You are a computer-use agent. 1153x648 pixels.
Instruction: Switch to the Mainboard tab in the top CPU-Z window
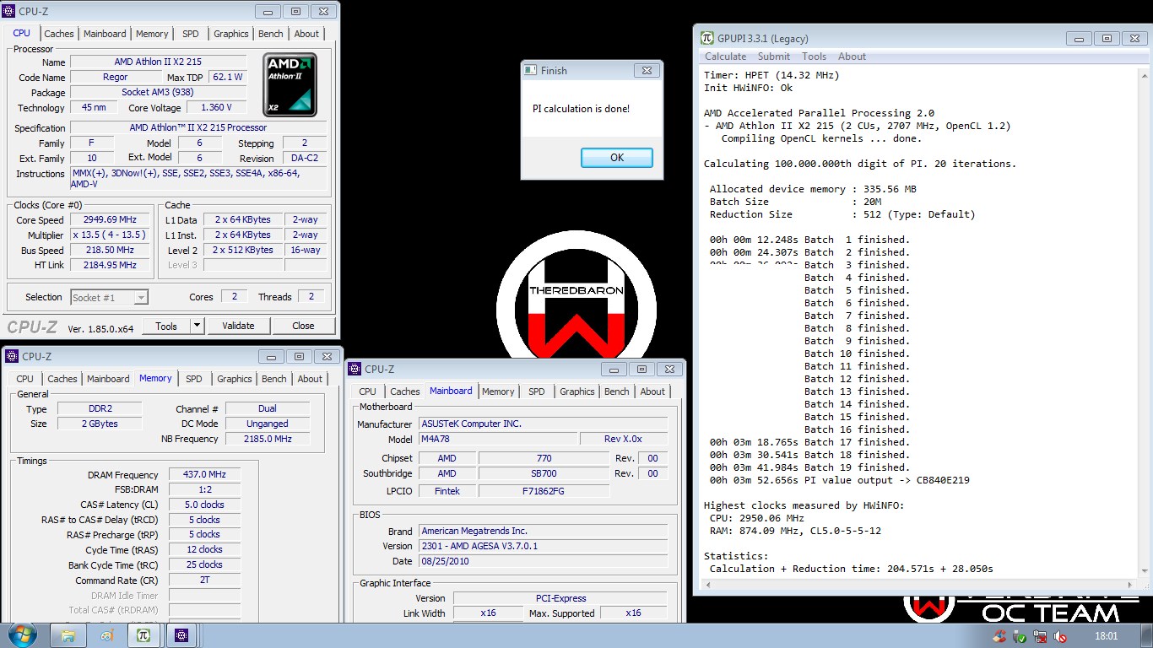106,34
